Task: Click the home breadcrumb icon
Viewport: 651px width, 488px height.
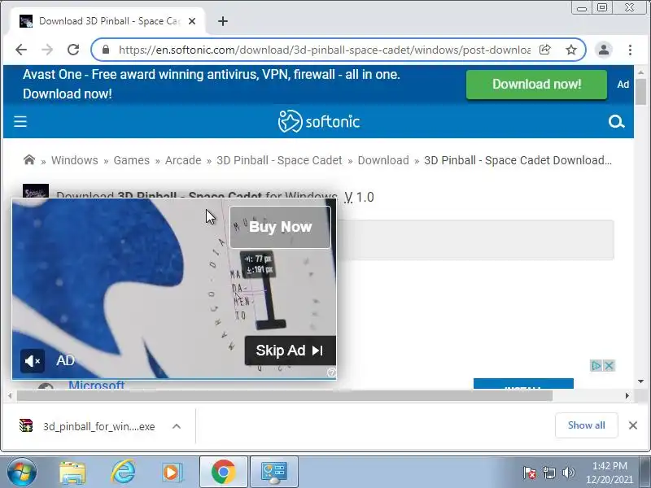Action: [29, 159]
